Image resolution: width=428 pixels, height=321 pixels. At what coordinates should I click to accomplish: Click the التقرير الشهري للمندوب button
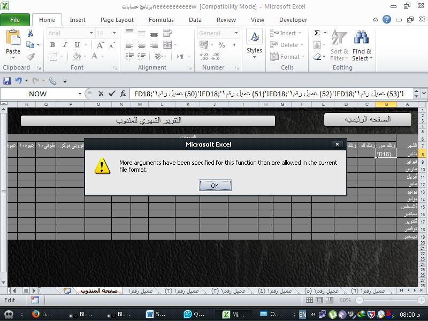coord(148,121)
